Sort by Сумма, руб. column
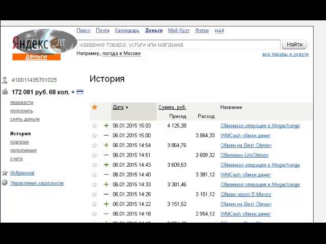The image size is (326, 244). coord(172,107)
